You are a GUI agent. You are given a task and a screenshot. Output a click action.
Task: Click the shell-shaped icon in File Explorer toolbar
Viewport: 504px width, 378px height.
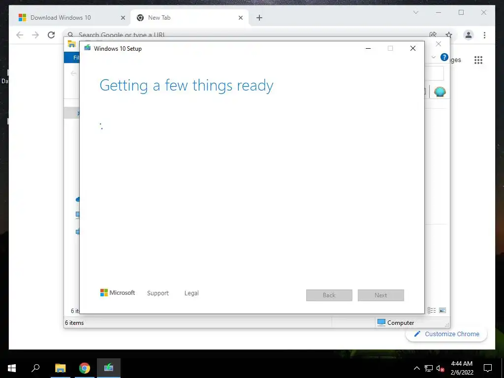440,92
